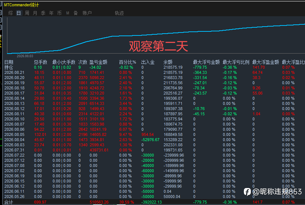Click the withdrawal amount -52976.67
Viewport: 305px width, 205px height.
[150, 140]
